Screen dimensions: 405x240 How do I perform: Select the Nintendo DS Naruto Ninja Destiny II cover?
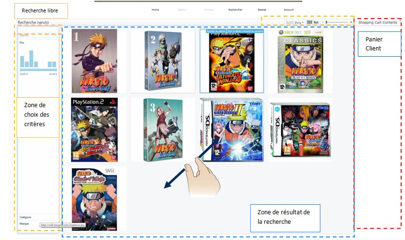231,130
